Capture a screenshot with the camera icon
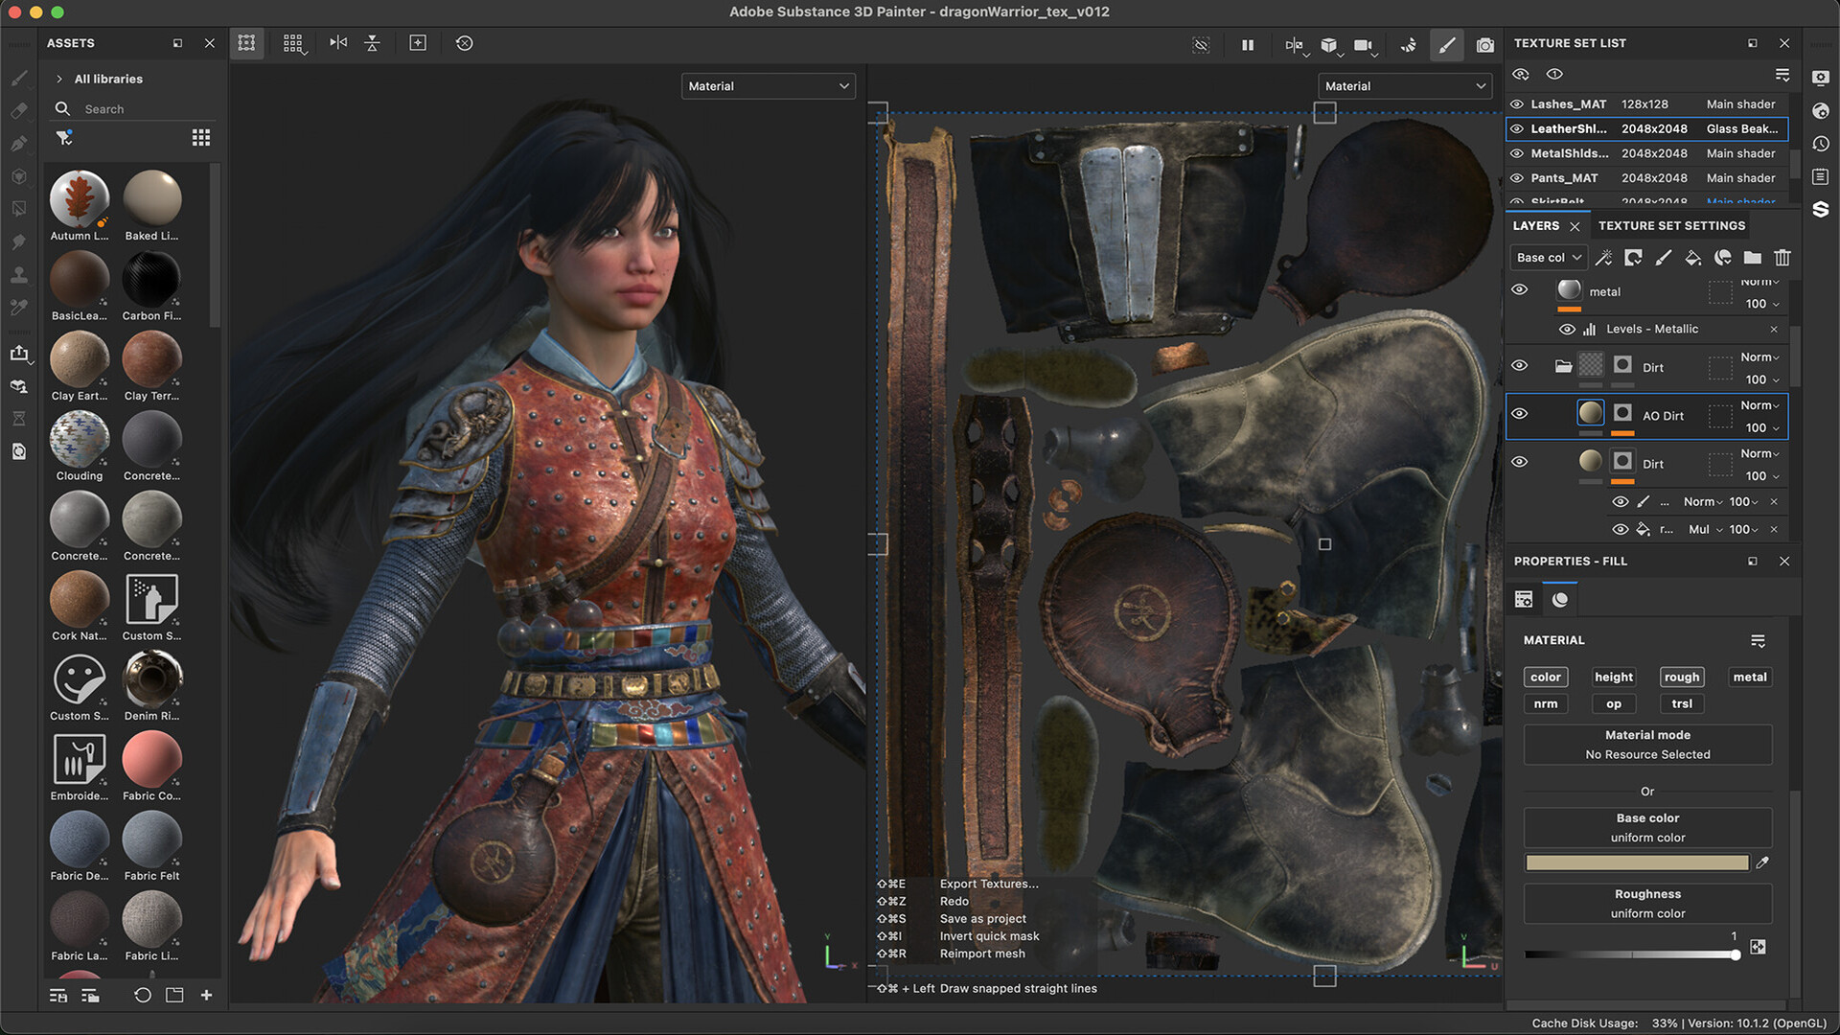The image size is (1840, 1035). pyautogui.click(x=1484, y=45)
